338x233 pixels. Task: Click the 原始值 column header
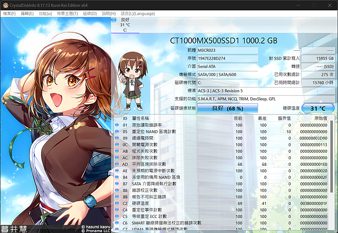point(321,118)
